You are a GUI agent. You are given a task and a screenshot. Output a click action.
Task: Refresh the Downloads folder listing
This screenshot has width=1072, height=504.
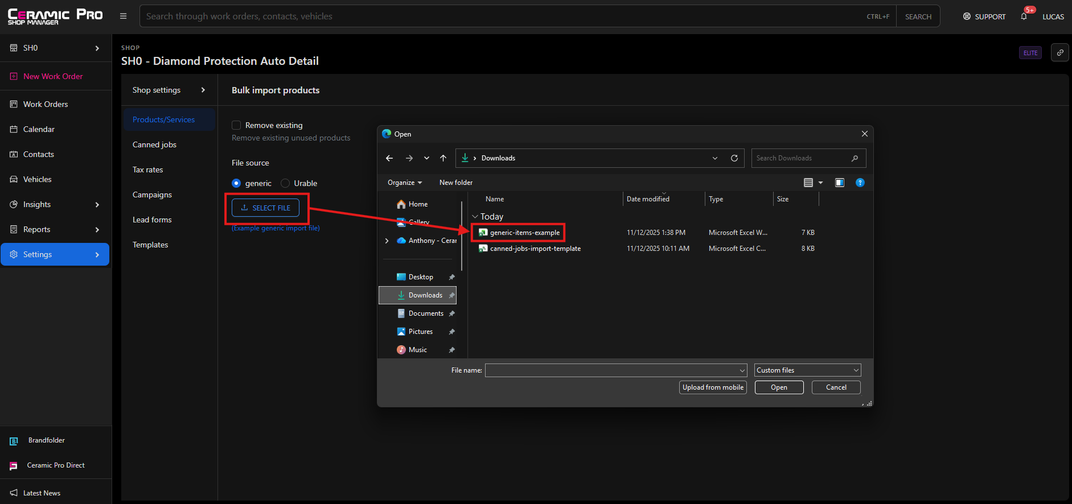click(x=734, y=158)
